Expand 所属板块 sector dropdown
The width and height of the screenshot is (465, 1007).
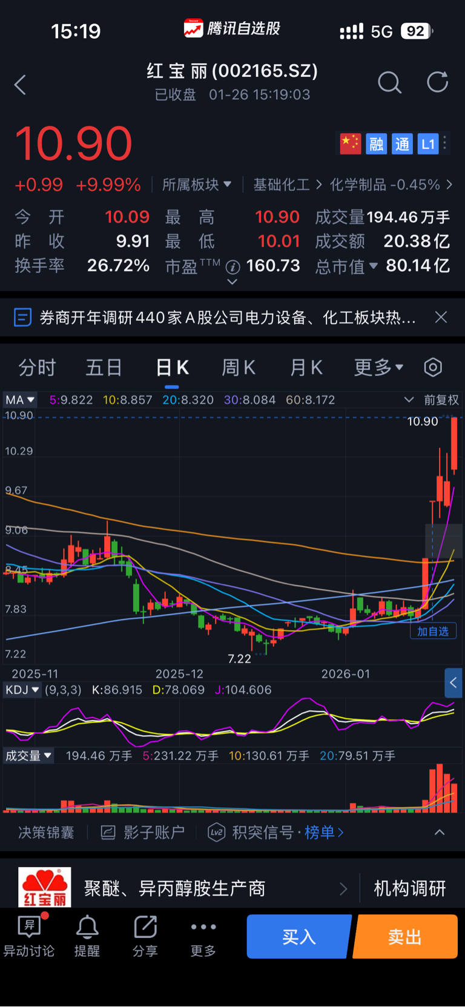pos(197,184)
